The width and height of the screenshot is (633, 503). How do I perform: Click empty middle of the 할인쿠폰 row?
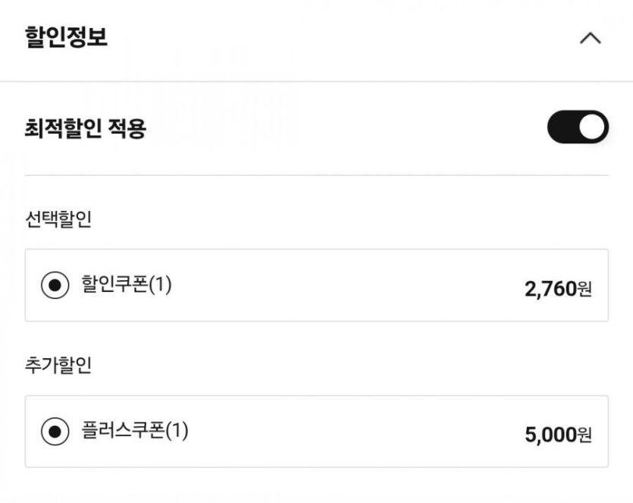click(341, 286)
